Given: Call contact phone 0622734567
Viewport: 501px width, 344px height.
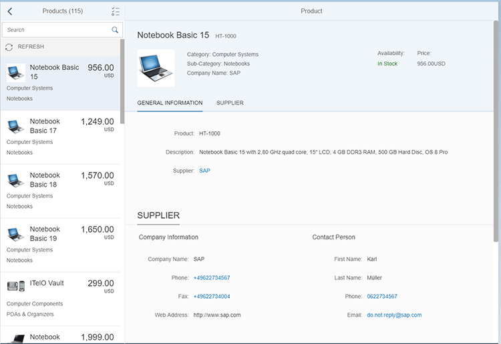Looking at the screenshot, I should [x=382, y=296].
